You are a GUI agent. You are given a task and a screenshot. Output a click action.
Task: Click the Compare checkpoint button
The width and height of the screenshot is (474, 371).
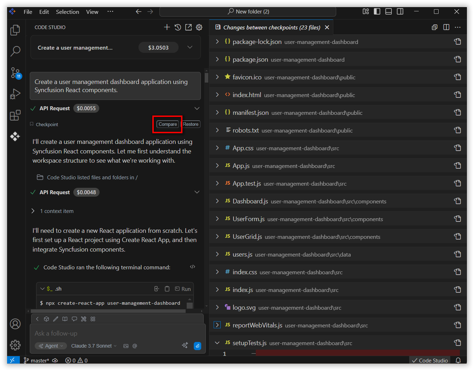pyautogui.click(x=168, y=124)
